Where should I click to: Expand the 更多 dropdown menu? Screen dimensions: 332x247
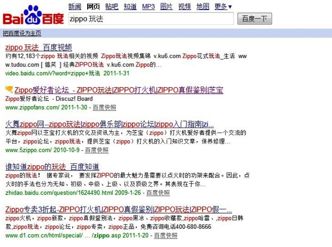(223, 6)
